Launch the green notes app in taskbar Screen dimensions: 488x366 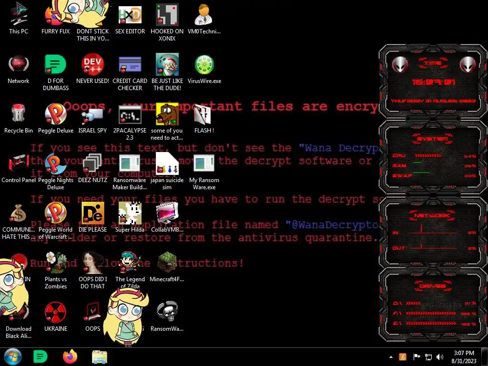tap(40, 356)
